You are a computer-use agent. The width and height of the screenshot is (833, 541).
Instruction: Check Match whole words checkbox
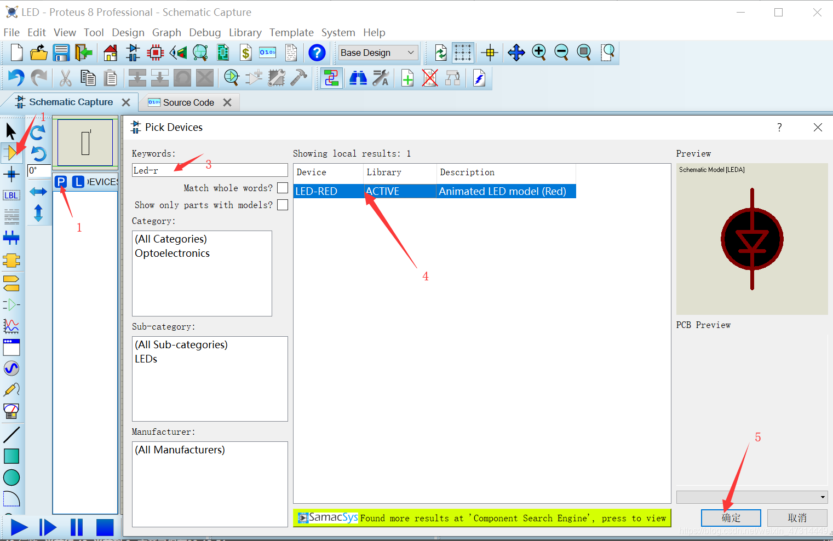283,188
